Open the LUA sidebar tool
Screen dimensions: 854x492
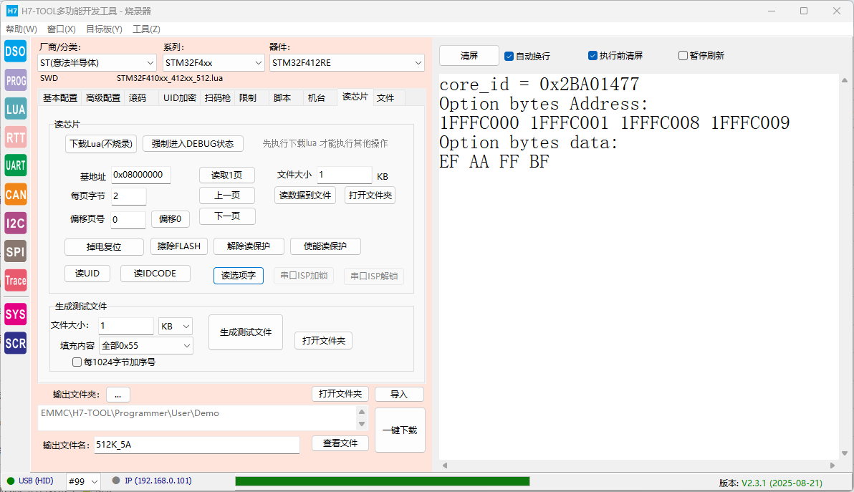(x=15, y=109)
